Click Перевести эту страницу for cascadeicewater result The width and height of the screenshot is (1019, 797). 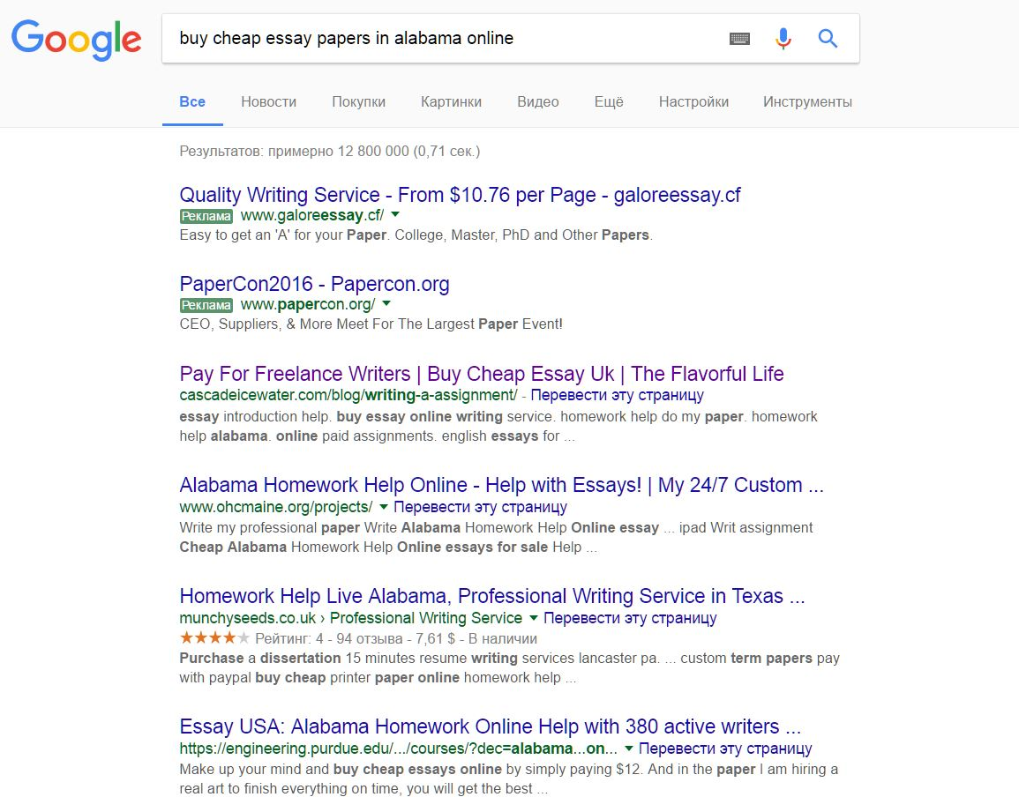pyautogui.click(x=617, y=395)
